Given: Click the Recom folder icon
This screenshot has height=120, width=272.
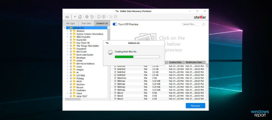Looking at the screenshot, I should [74, 87].
